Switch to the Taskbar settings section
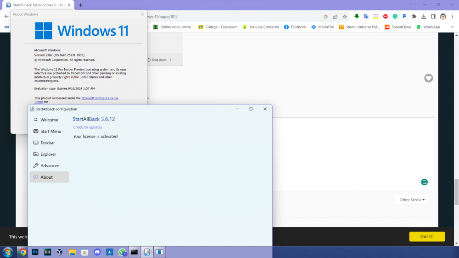459x258 pixels. [47, 143]
